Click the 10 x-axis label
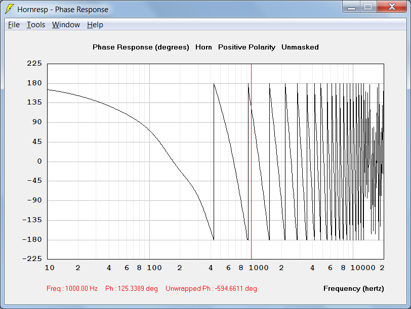 [50, 268]
